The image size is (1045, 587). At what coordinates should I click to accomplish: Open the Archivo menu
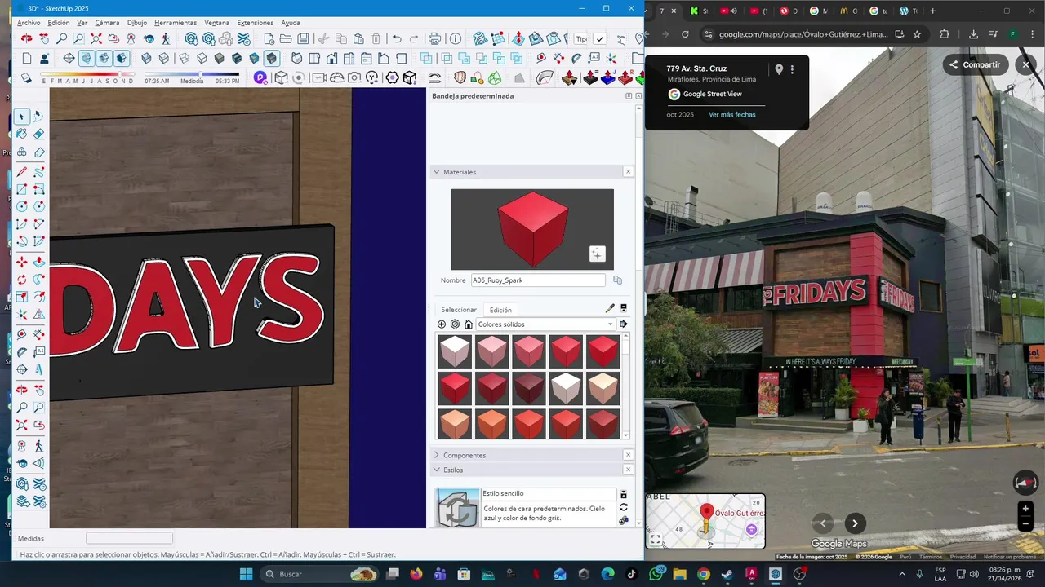(29, 23)
